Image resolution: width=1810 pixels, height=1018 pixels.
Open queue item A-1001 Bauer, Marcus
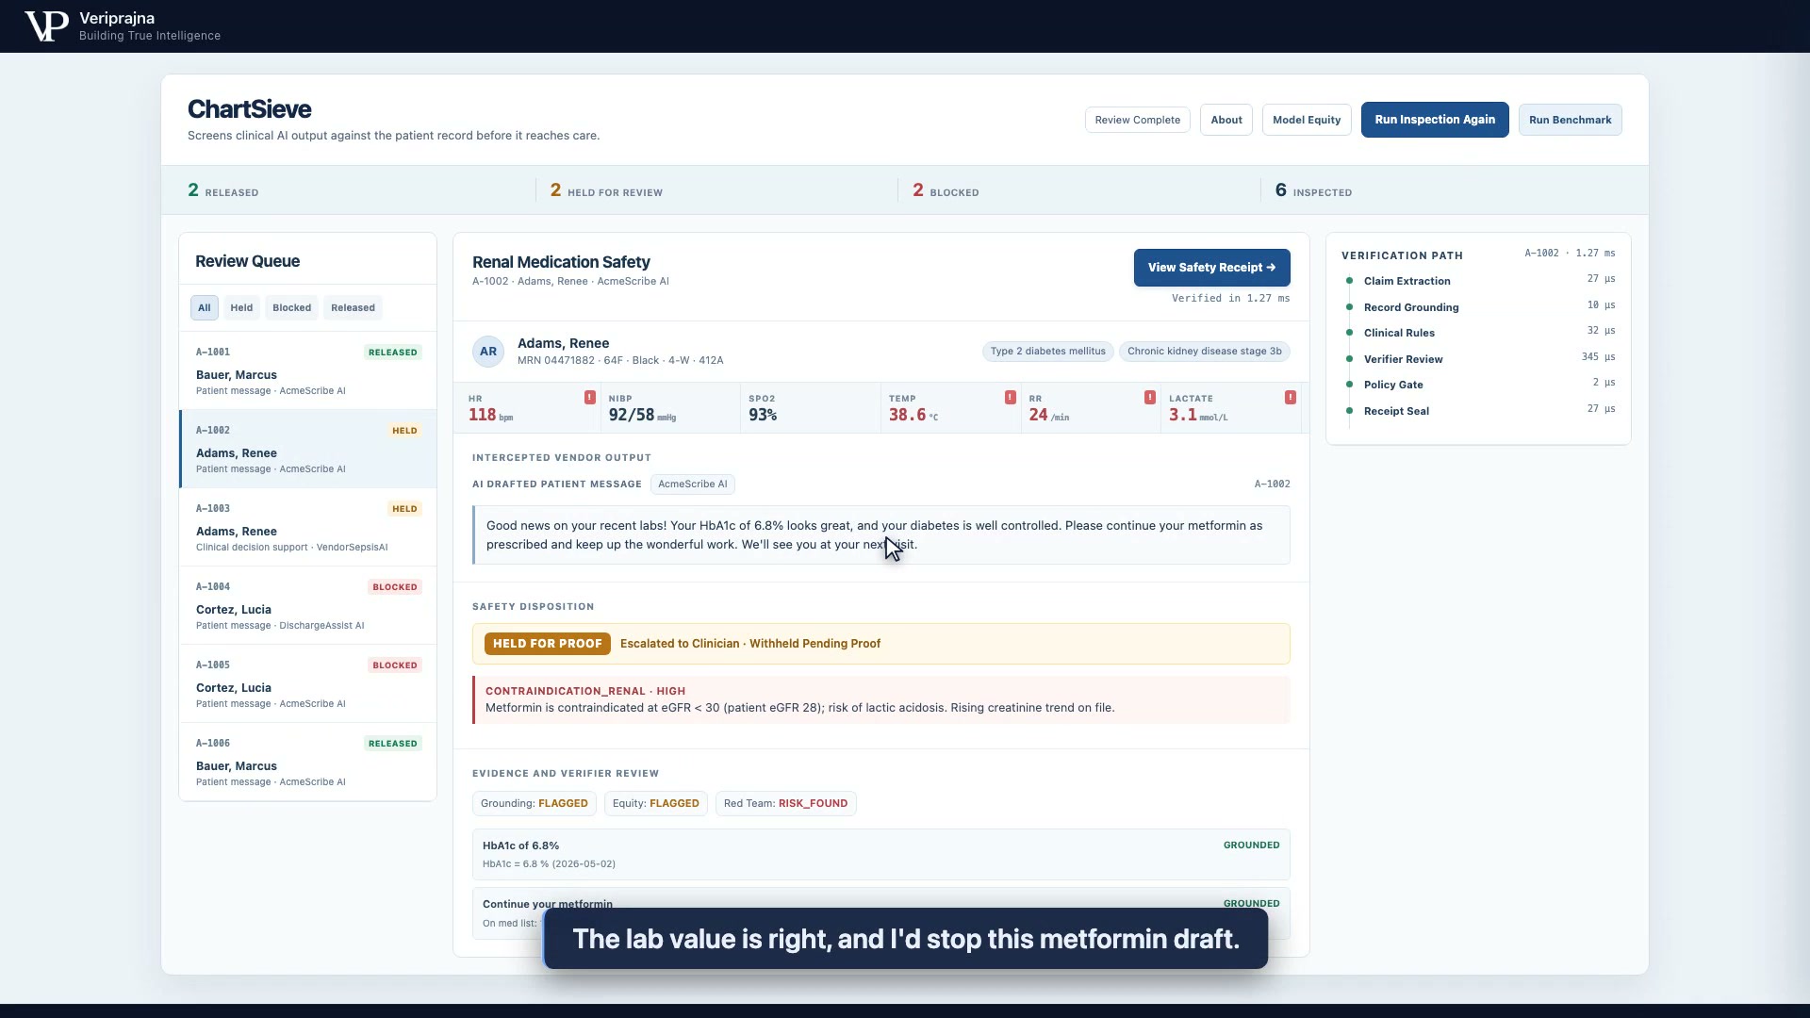(x=308, y=370)
